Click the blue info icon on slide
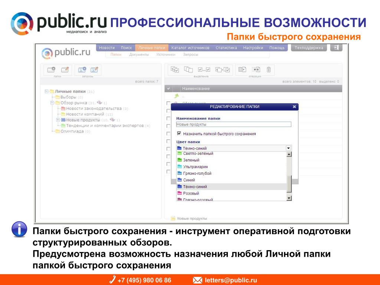This screenshot has height=285, width=380. tap(19, 229)
